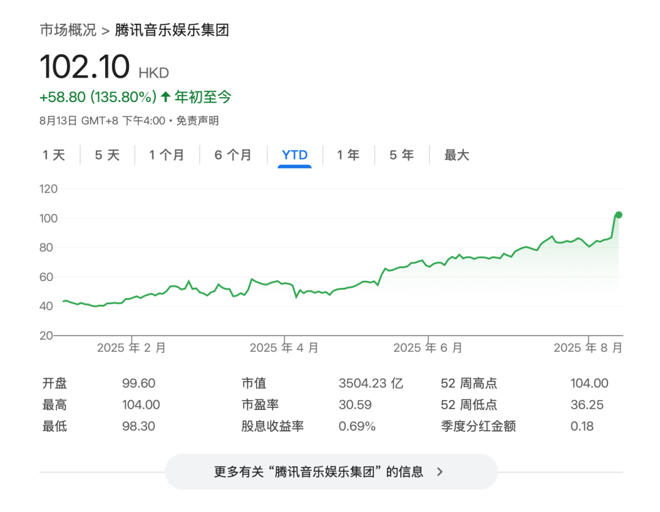Select the 5 年 range tab
660x512 pixels.
pos(402,155)
